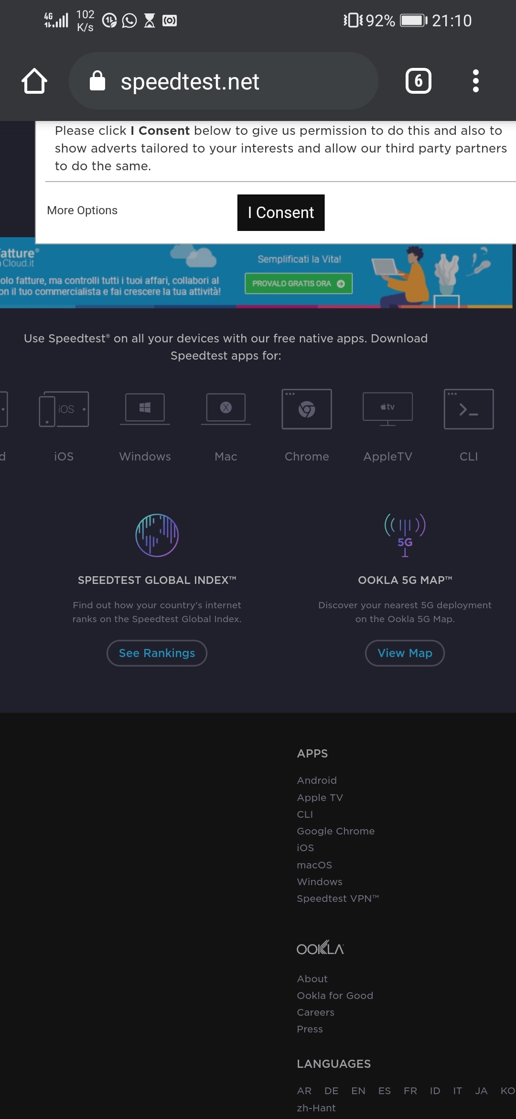The height and width of the screenshot is (1119, 516).
Task: Switch language to FR
Action: point(410,1091)
